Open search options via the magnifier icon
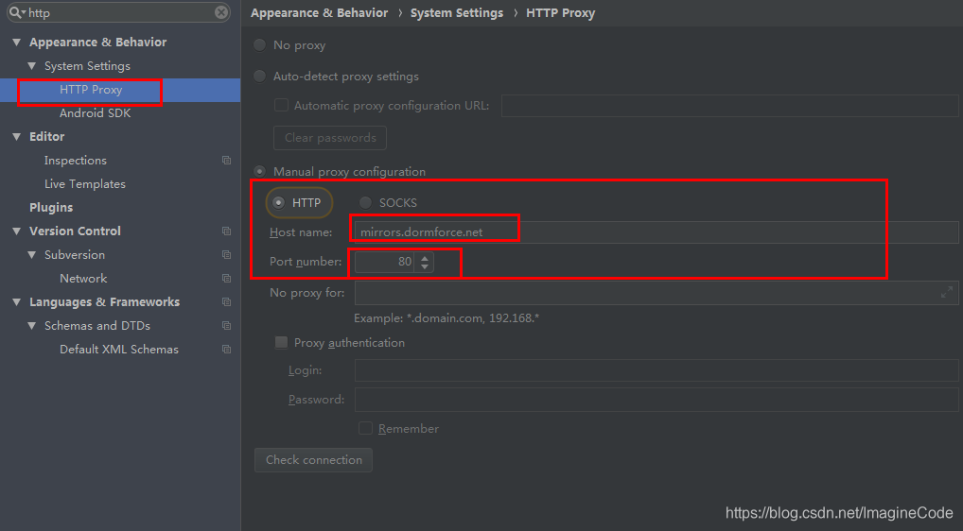963x531 pixels. 17,12
